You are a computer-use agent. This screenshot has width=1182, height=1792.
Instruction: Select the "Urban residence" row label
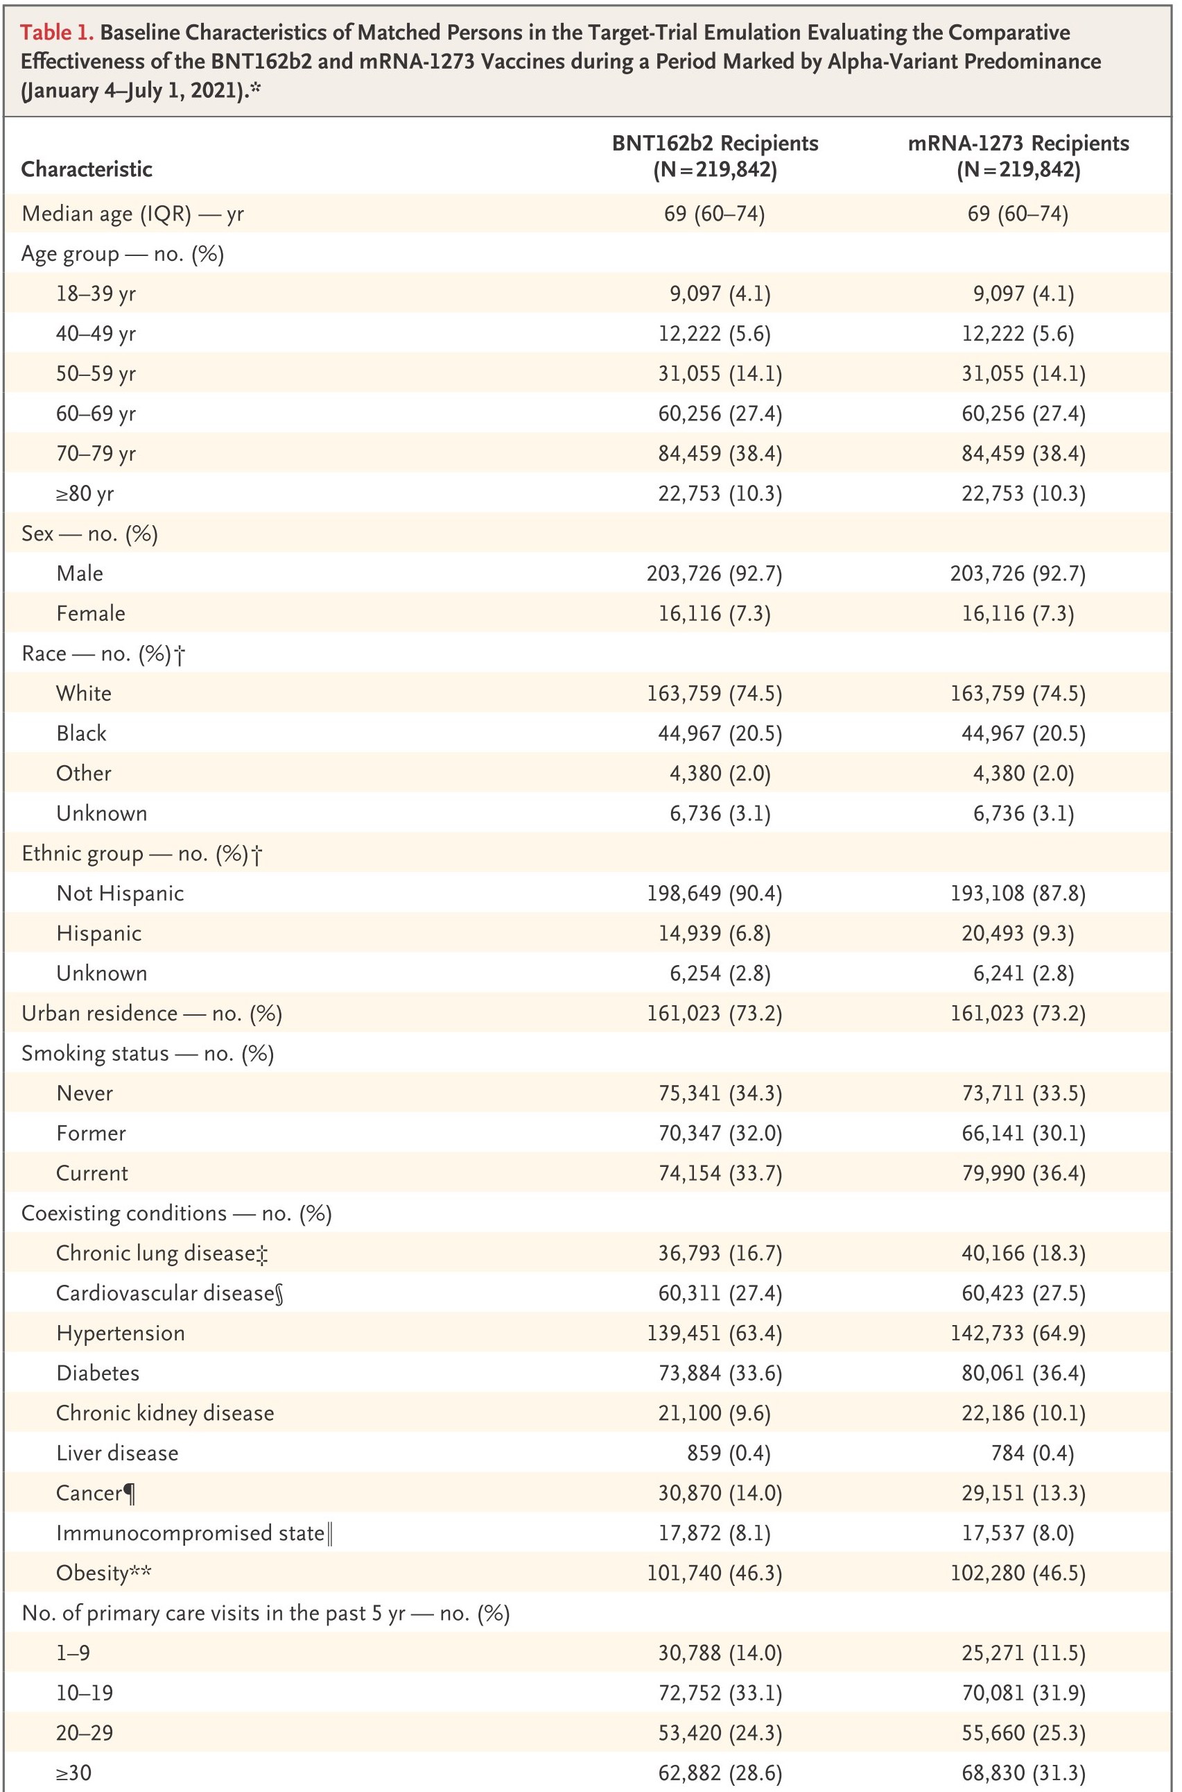click(x=100, y=1014)
